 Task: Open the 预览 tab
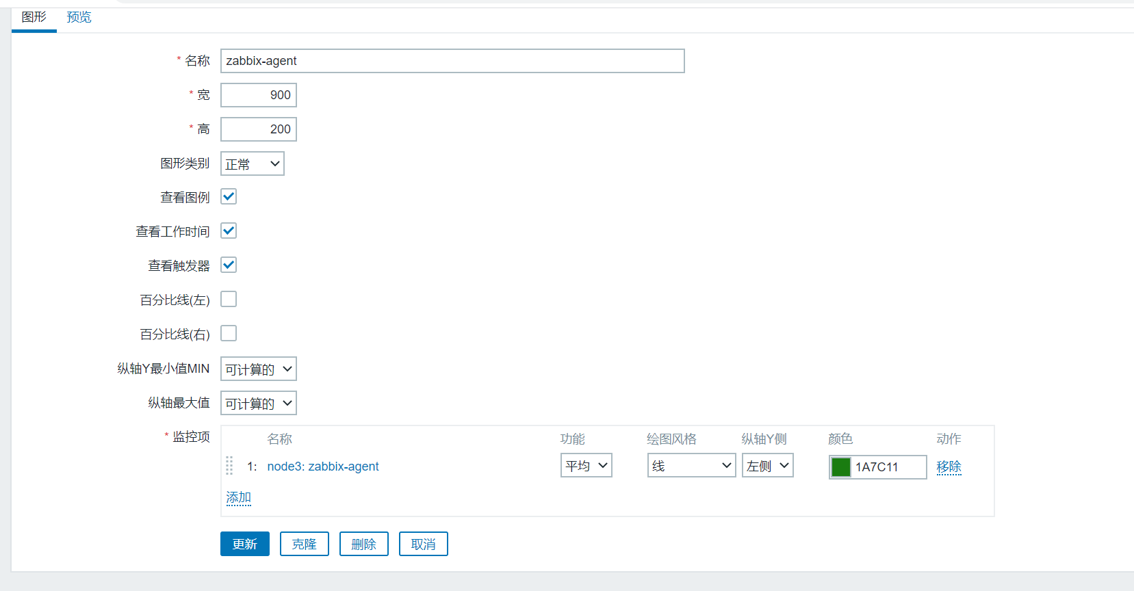pyautogui.click(x=79, y=17)
